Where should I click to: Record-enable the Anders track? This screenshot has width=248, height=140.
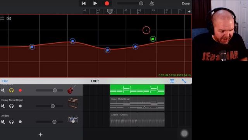click(x=20, y=122)
